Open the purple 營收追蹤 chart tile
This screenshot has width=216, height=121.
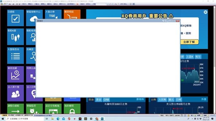pos(15,74)
